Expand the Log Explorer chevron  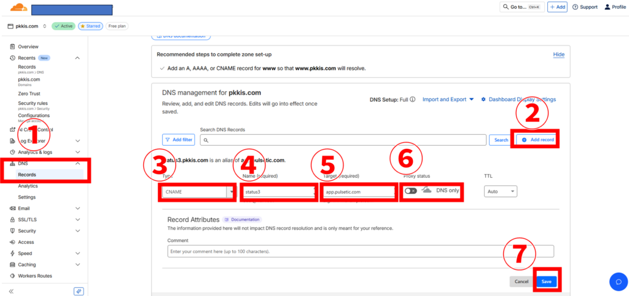pyautogui.click(x=77, y=141)
